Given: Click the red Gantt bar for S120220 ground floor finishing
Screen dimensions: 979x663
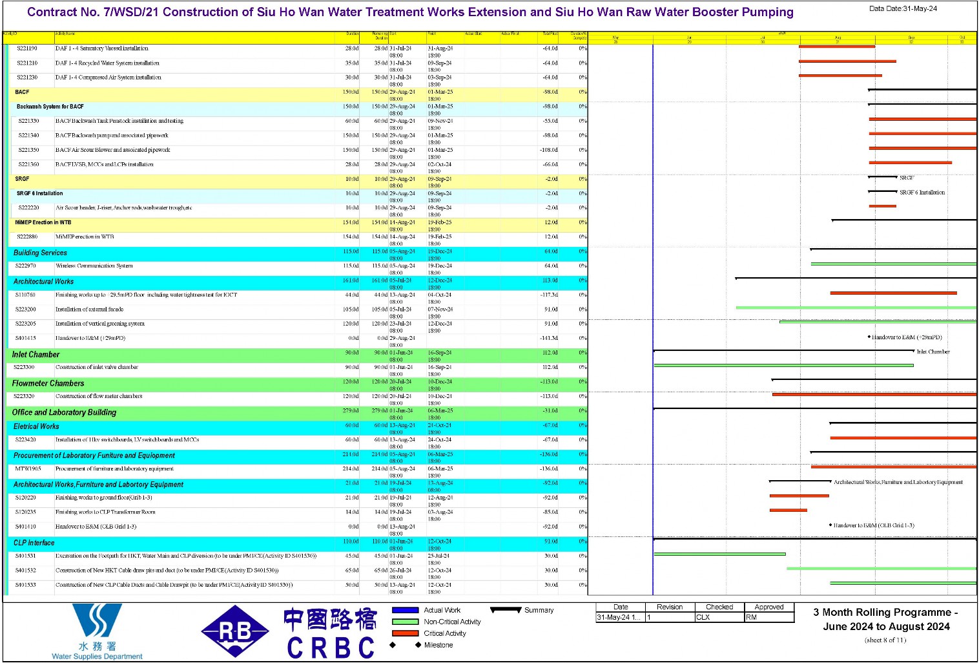Looking at the screenshot, I should pos(799,496).
